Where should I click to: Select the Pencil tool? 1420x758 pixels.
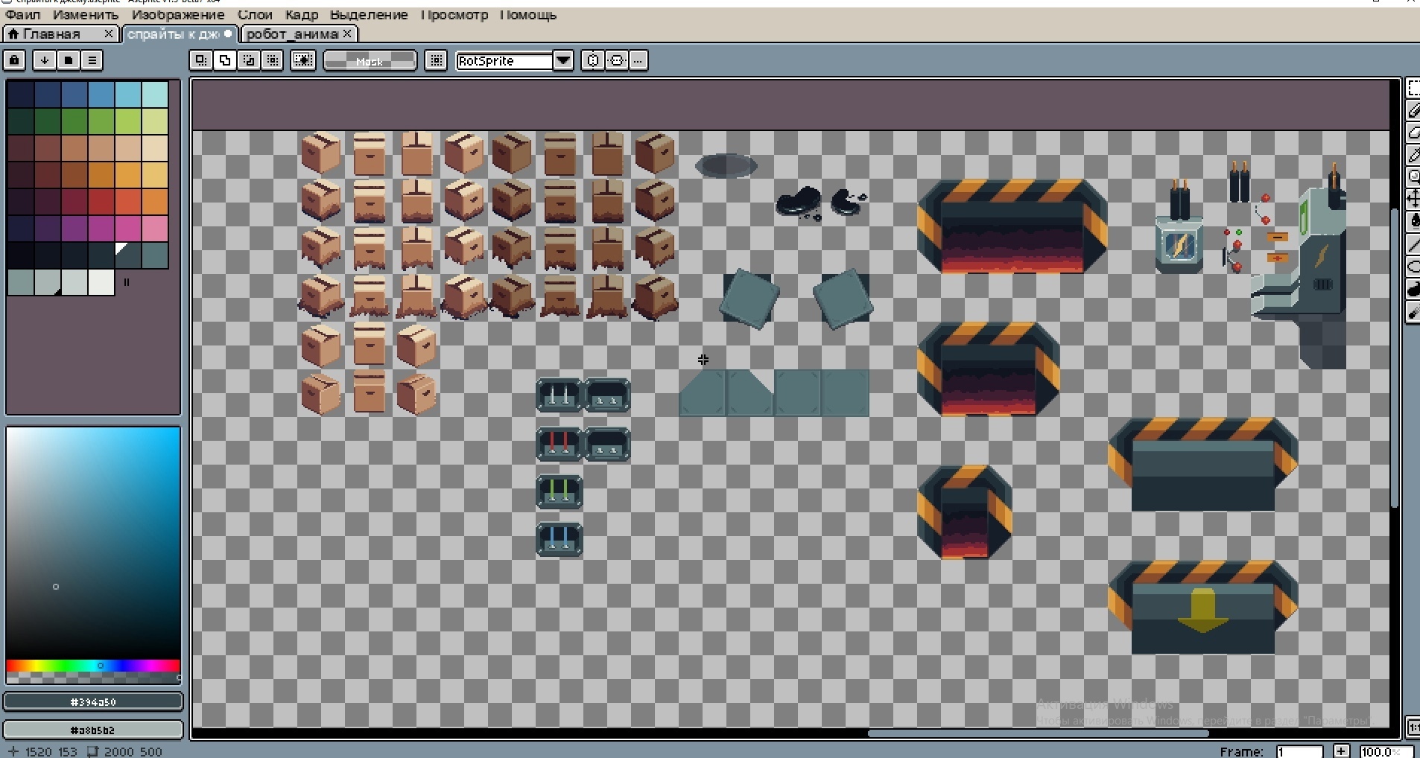(1413, 112)
